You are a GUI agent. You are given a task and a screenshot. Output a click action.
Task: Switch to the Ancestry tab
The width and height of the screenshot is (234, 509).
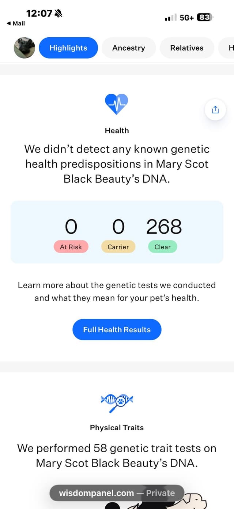point(129,48)
